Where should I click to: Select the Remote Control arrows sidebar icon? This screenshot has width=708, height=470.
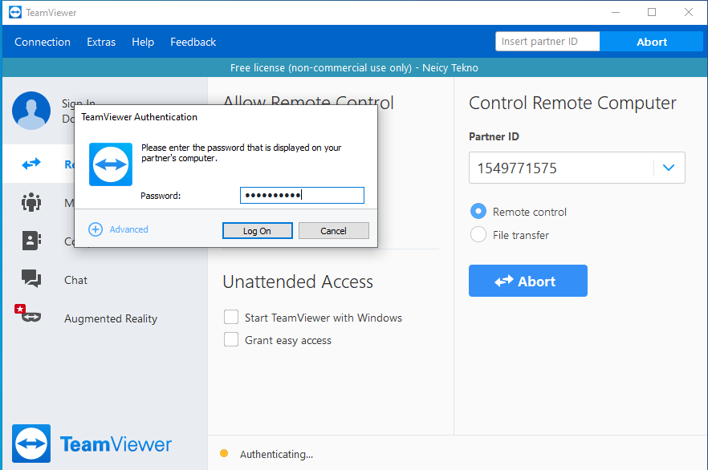point(31,164)
